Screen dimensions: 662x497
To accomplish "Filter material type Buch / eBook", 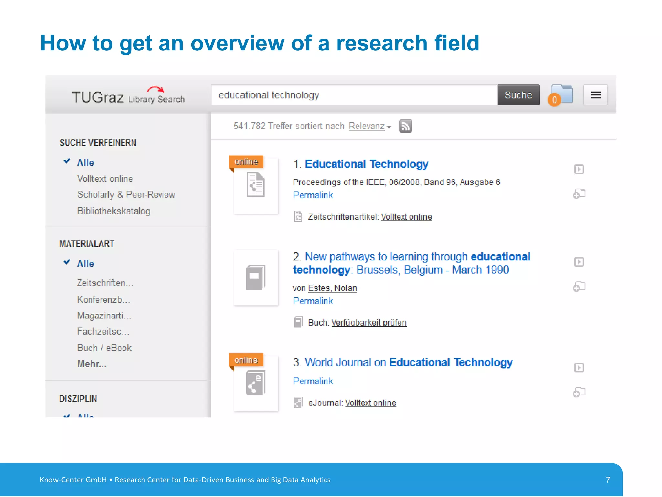I will pos(104,348).
